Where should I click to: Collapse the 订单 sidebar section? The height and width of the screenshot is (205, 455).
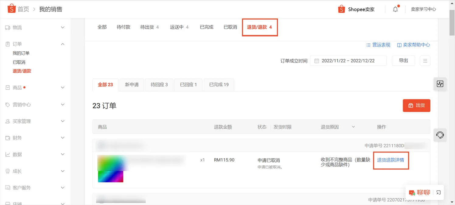click(x=62, y=44)
